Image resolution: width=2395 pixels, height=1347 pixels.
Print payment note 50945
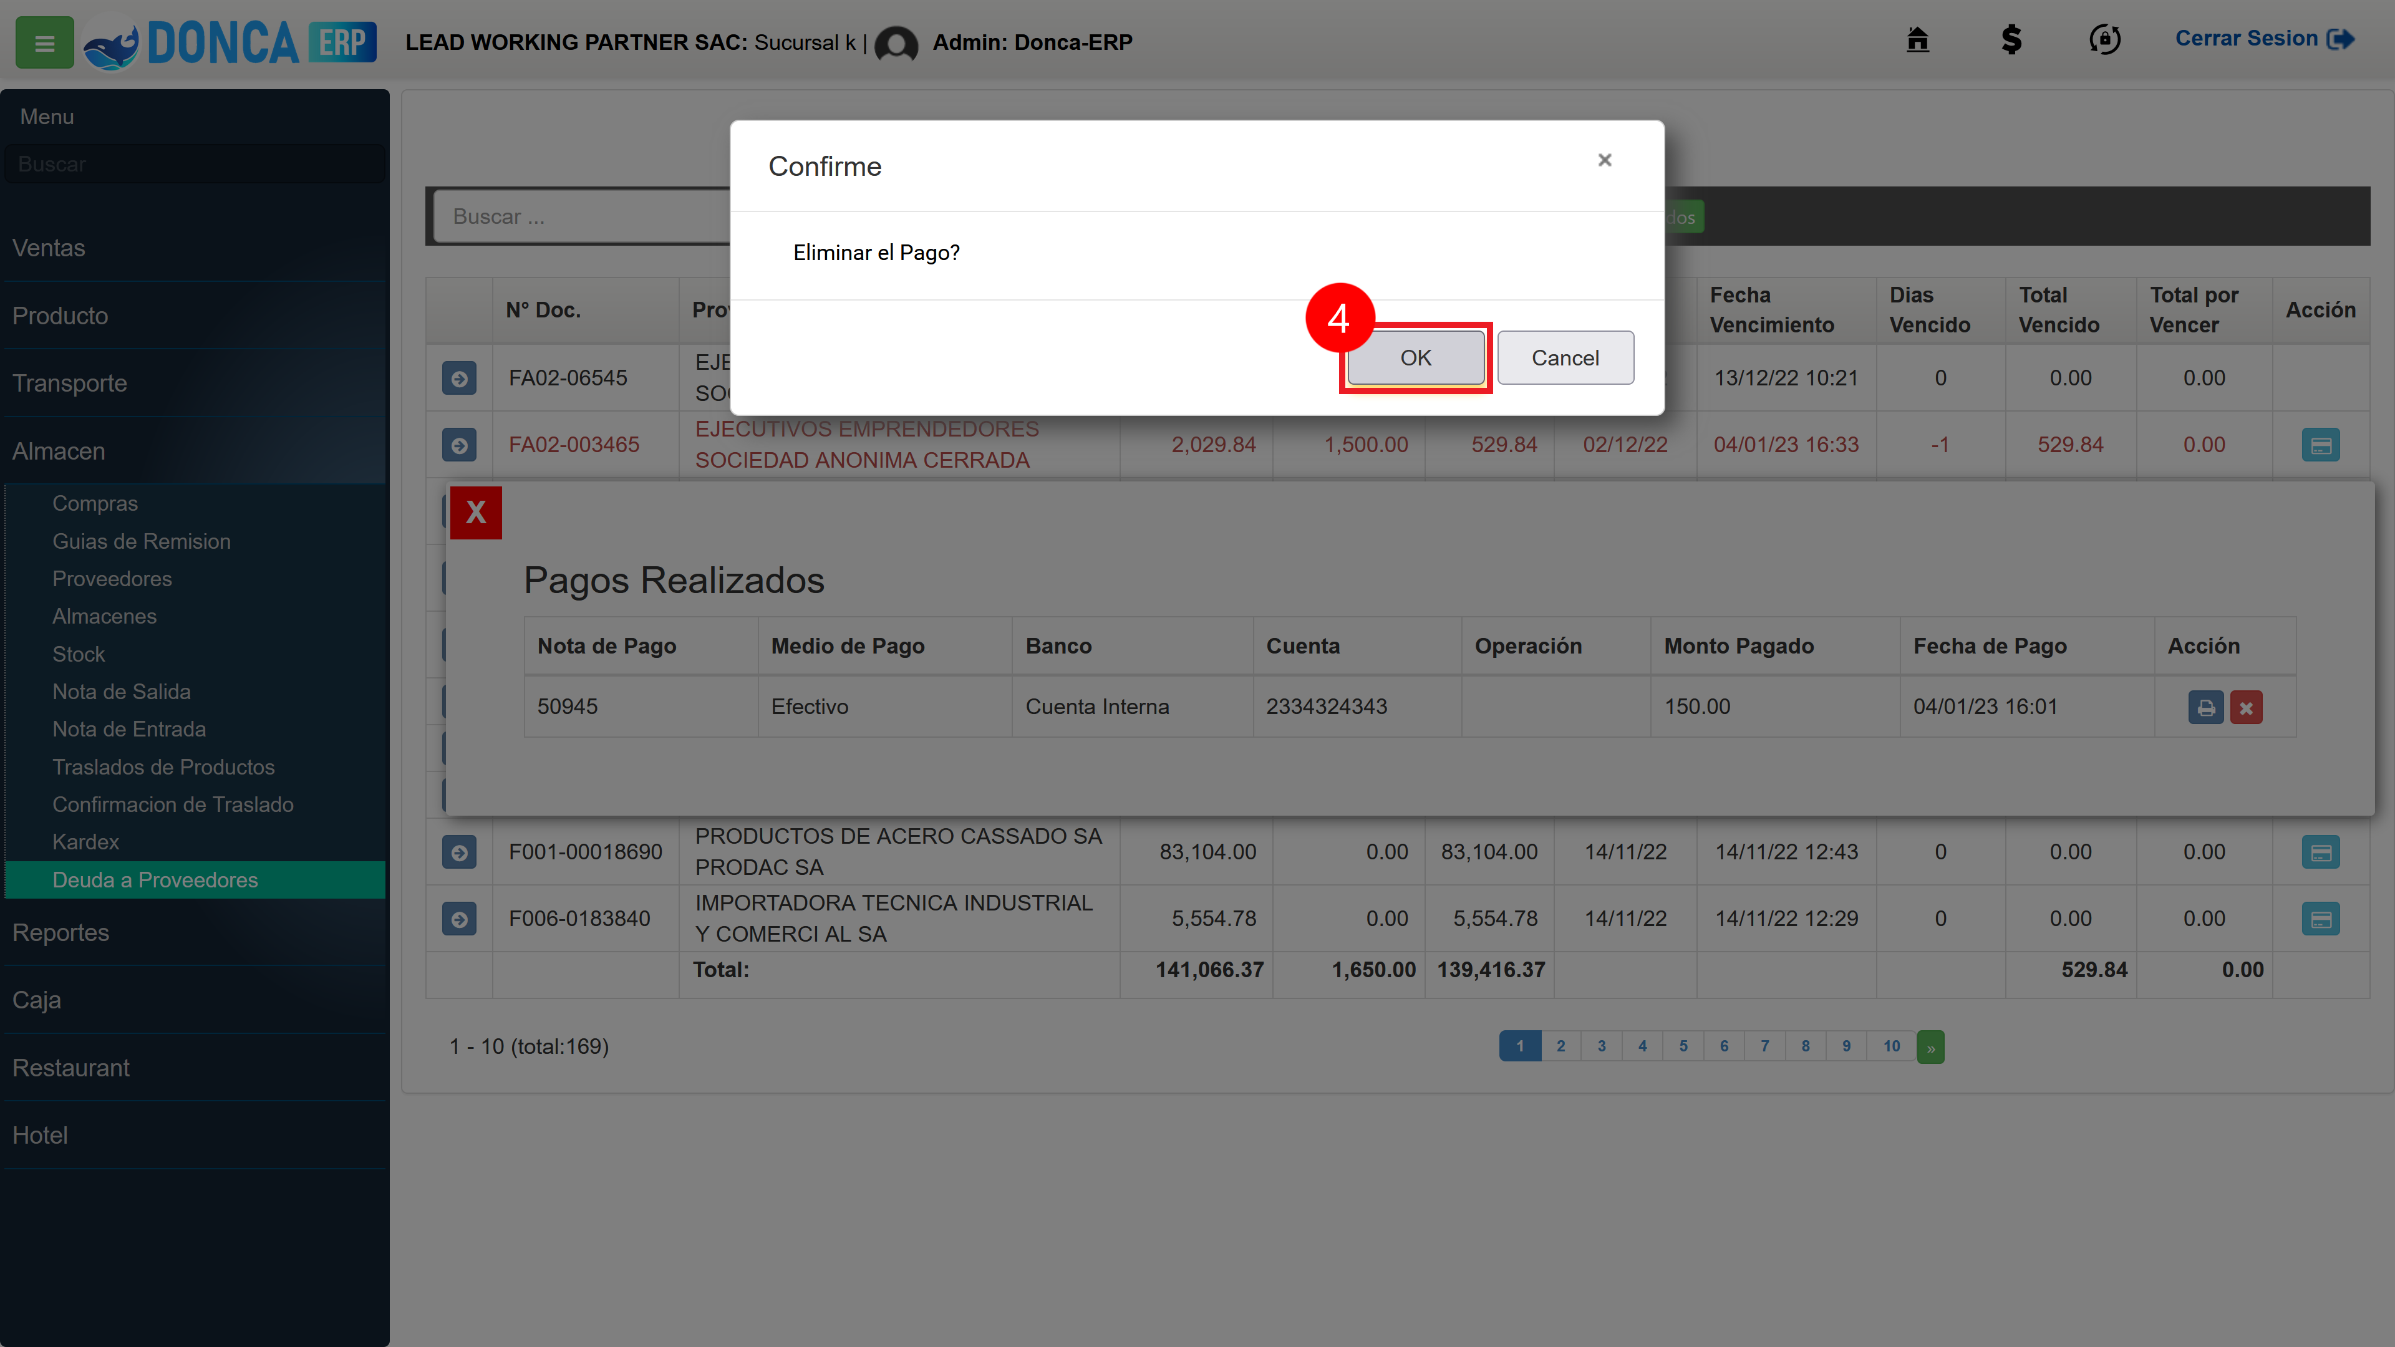click(2205, 707)
